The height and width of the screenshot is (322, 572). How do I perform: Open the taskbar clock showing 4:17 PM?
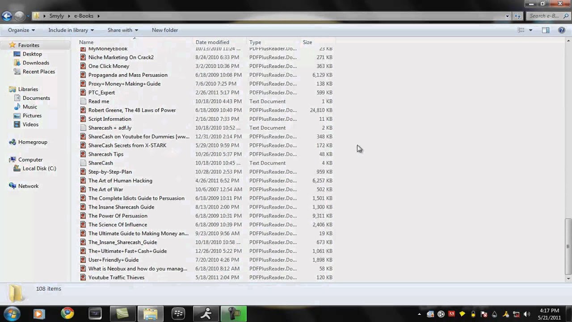(549, 314)
